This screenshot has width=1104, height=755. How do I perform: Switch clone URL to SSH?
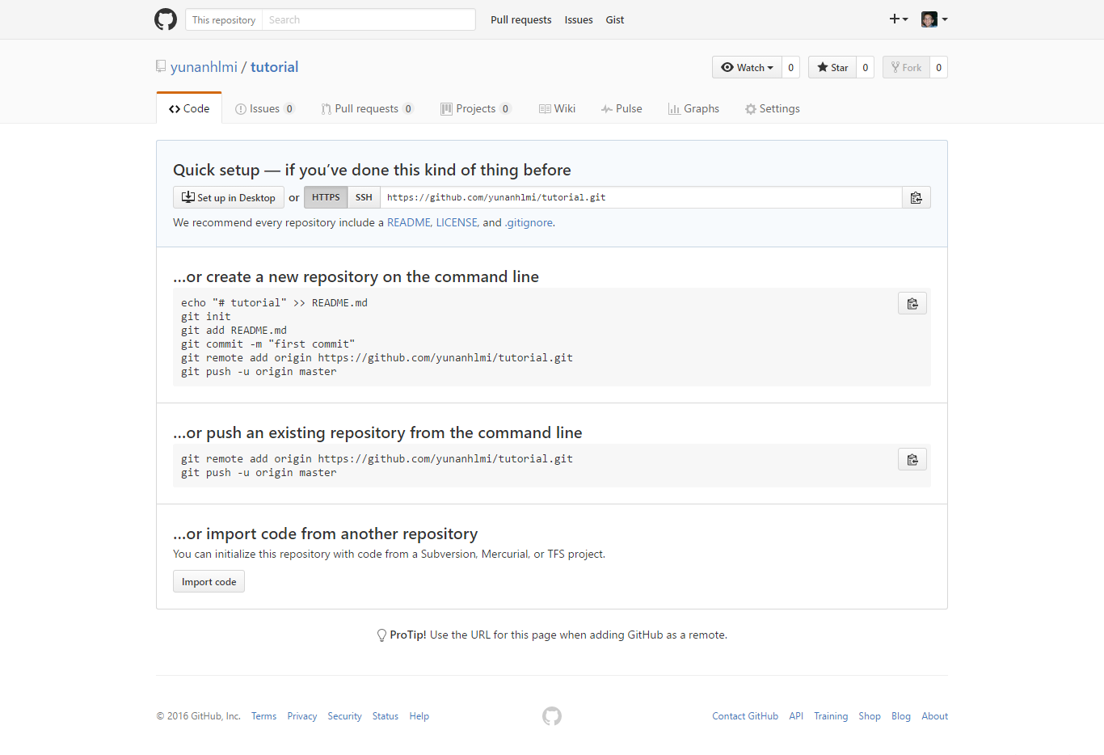(364, 198)
